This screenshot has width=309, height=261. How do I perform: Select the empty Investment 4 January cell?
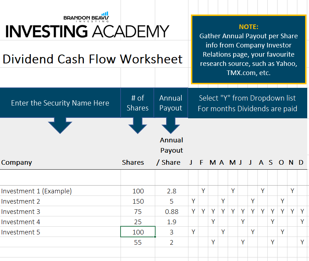click(193, 222)
